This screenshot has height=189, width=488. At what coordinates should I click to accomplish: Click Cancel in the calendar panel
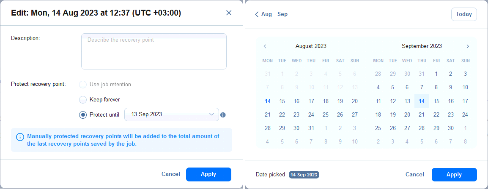(415, 174)
